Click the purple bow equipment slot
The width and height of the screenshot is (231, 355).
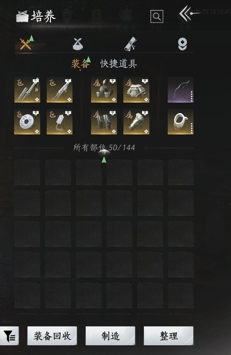pos(181,90)
